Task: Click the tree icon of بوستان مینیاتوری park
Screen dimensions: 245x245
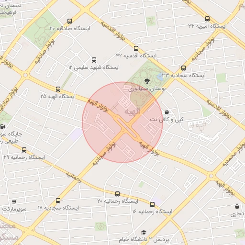Action: [x=147, y=81]
